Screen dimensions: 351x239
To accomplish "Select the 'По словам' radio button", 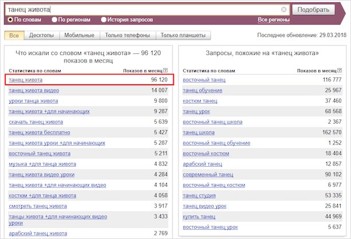I will pyautogui.click(x=9, y=19).
